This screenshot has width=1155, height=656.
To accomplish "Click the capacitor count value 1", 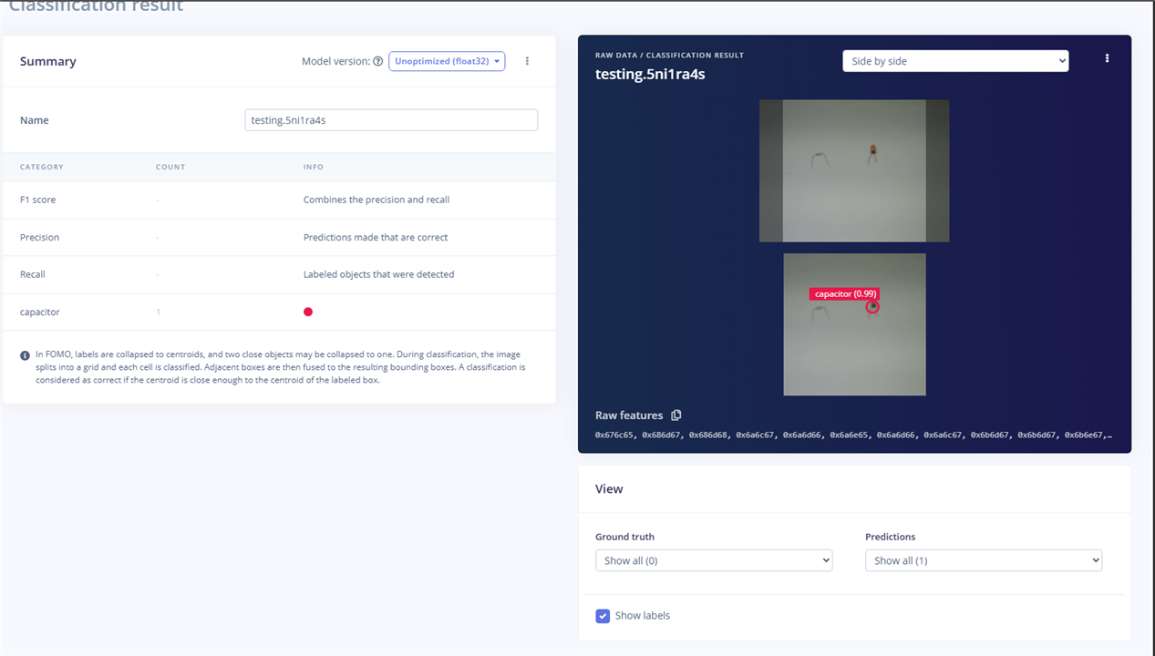I will [158, 312].
